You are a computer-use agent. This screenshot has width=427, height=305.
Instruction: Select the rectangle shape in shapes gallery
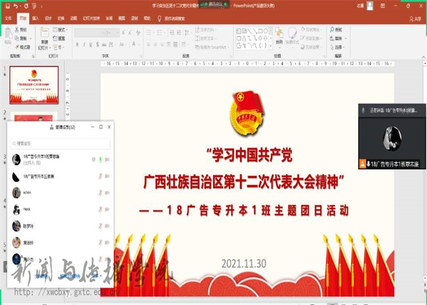click(x=260, y=30)
